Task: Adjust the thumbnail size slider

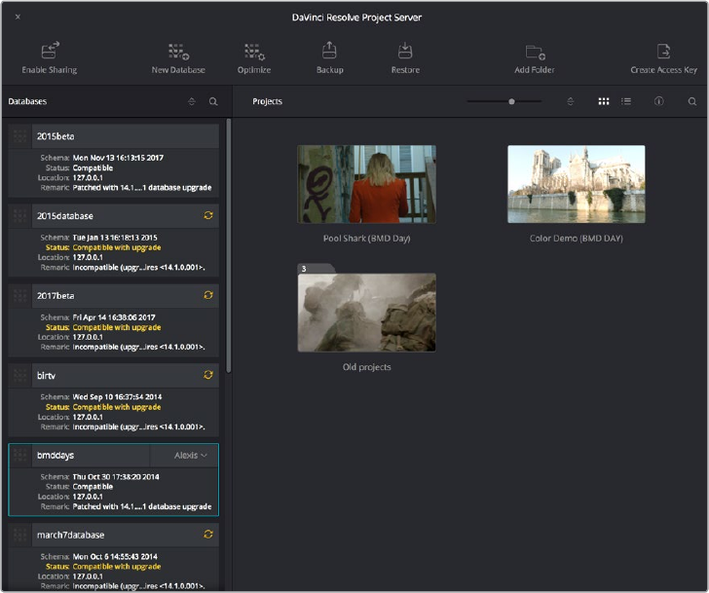Action: point(511,101)
